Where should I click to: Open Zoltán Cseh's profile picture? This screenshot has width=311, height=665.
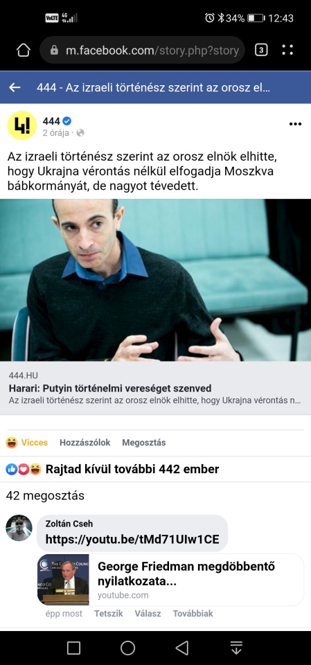19,528
